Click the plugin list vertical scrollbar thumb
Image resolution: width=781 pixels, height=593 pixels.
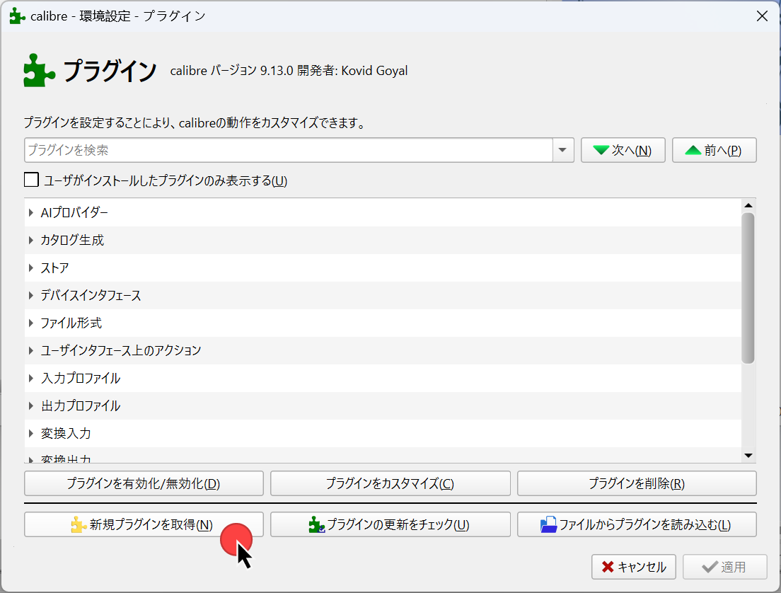click(x=748, y=288)
